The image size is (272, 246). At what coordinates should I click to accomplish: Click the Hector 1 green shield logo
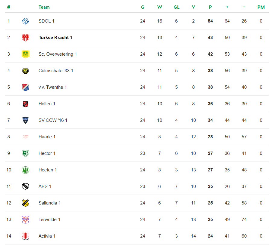26,153
